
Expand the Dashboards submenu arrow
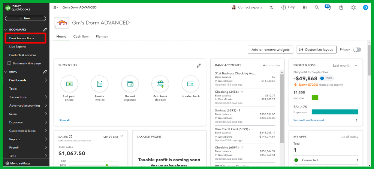[46, 80]
